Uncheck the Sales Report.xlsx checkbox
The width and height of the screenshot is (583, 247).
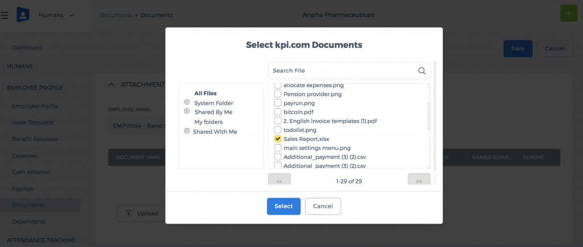pyautogui.click(x=278, y=139)
